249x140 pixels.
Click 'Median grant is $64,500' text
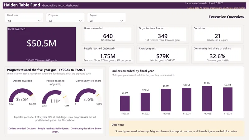(x=163, y=60)
